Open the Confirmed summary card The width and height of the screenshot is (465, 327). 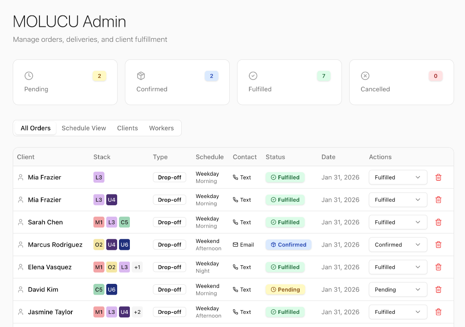tap(178, 82)
